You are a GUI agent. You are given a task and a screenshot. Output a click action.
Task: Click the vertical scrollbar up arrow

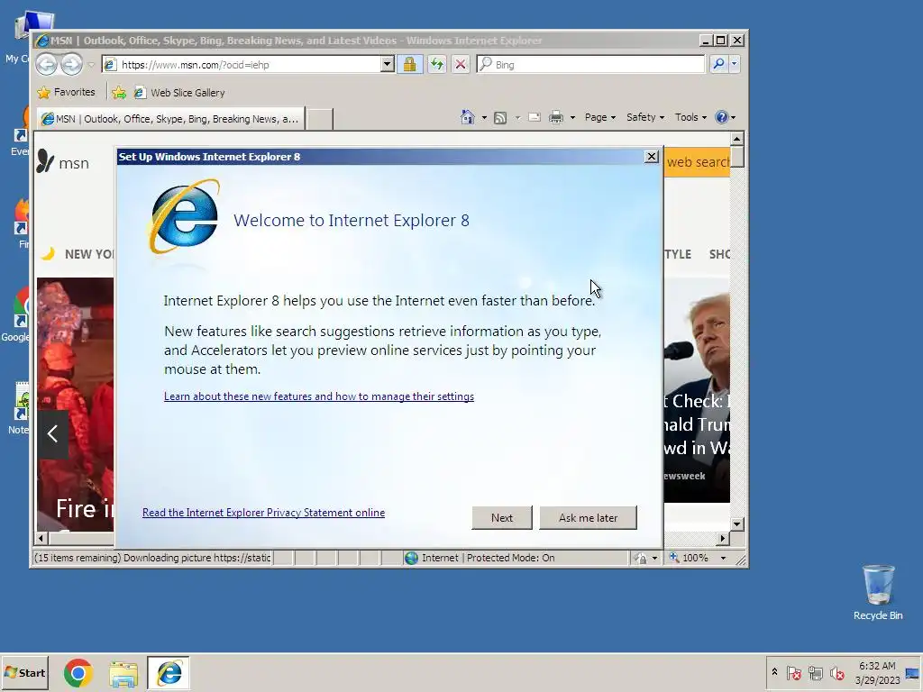coord(737,139)
